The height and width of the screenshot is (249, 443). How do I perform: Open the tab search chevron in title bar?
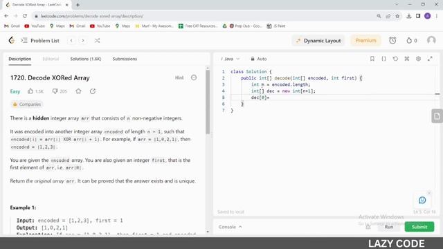pos(397,5)
